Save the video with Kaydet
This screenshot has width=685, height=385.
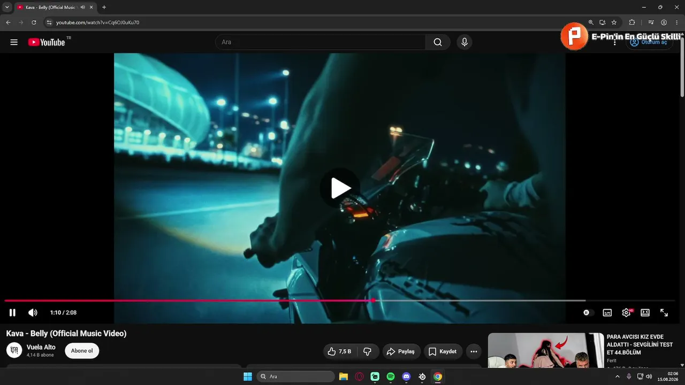pyautogui.click(x=443, y=351)
